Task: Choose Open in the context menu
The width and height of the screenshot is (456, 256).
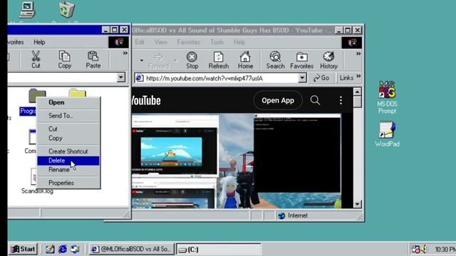Action: coord(68,102)
